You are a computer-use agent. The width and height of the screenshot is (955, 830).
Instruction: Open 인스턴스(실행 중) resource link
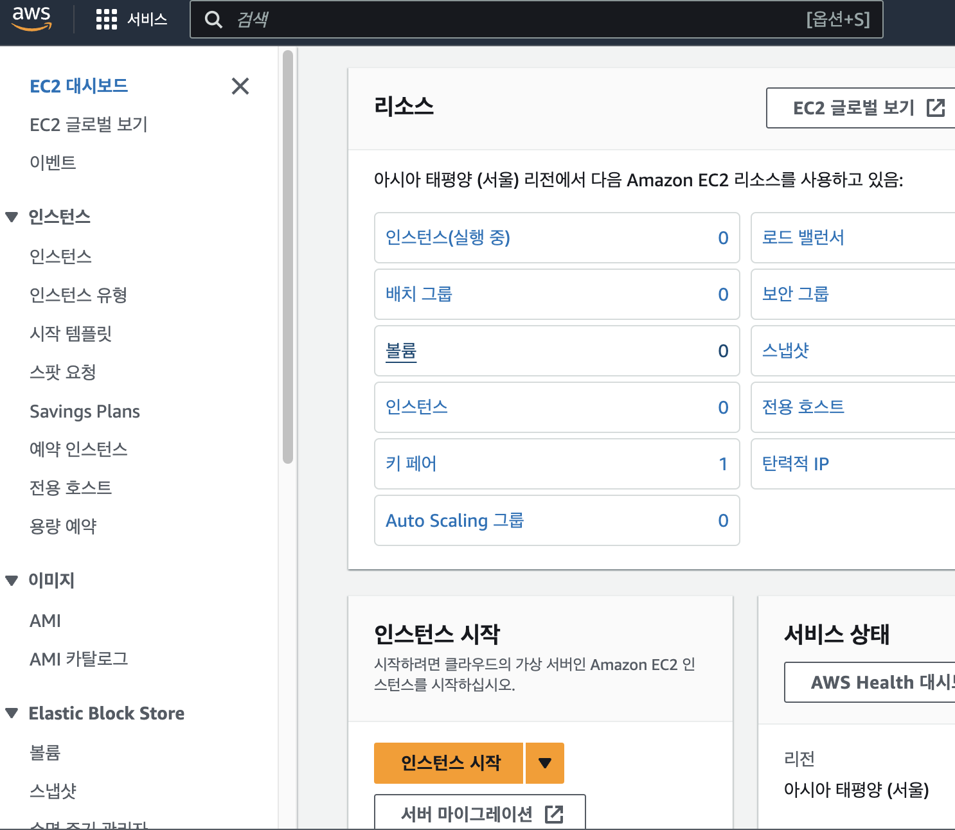tap(447, 238)
